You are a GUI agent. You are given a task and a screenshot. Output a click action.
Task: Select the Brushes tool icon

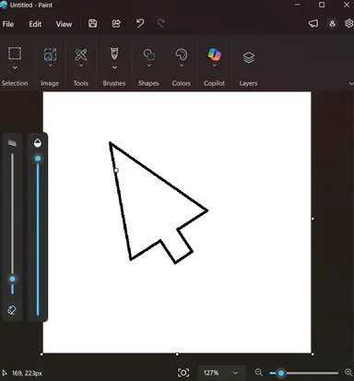(114, 54)
